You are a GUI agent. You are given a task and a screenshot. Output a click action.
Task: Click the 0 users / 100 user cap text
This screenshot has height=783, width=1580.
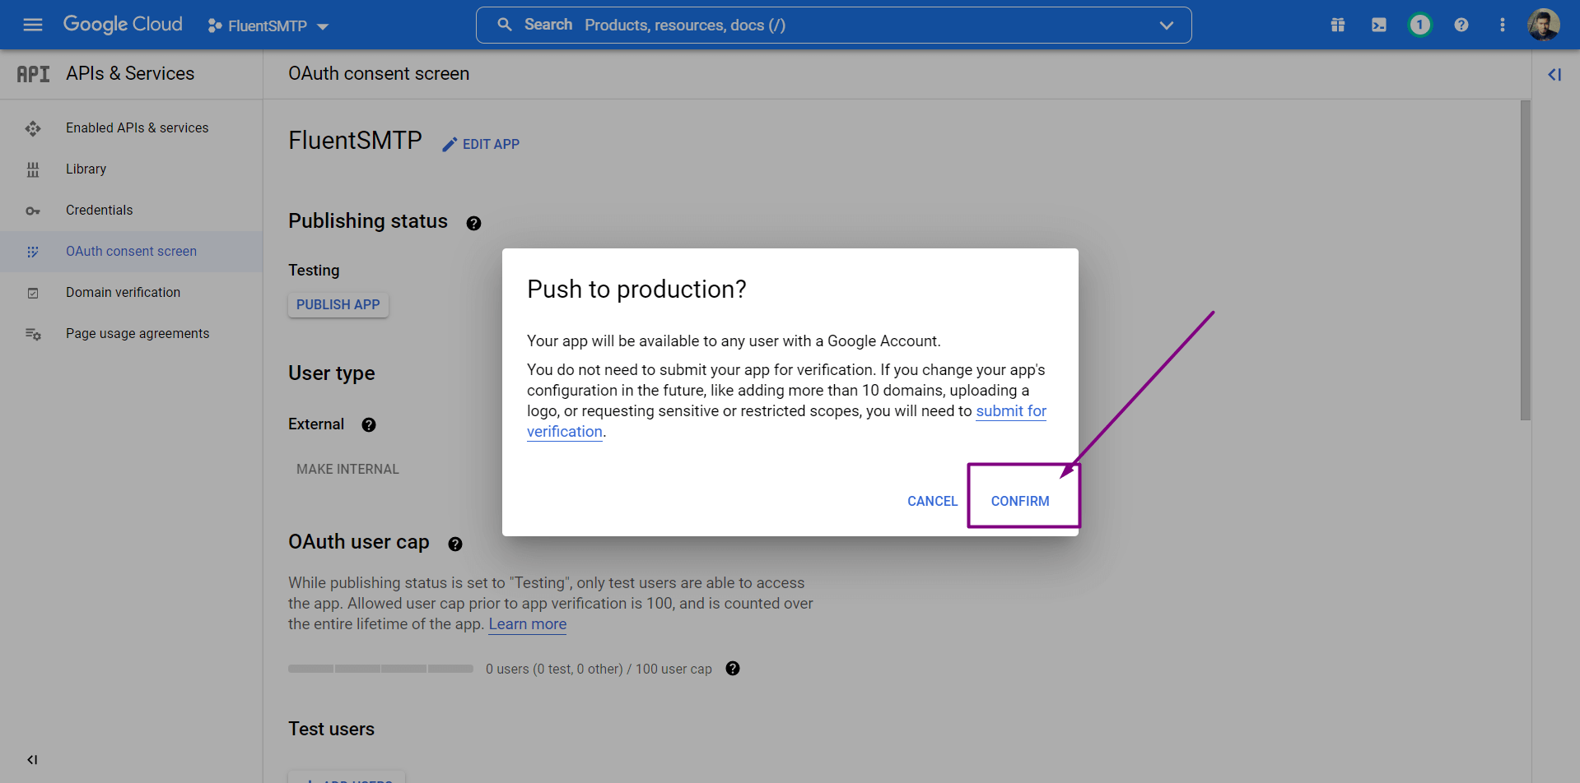[x=599, y=669]
